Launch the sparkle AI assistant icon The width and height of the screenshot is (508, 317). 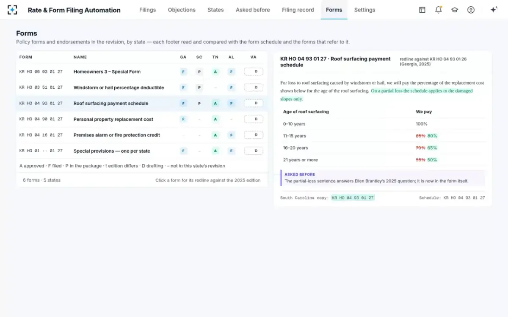tap(494, 10)
